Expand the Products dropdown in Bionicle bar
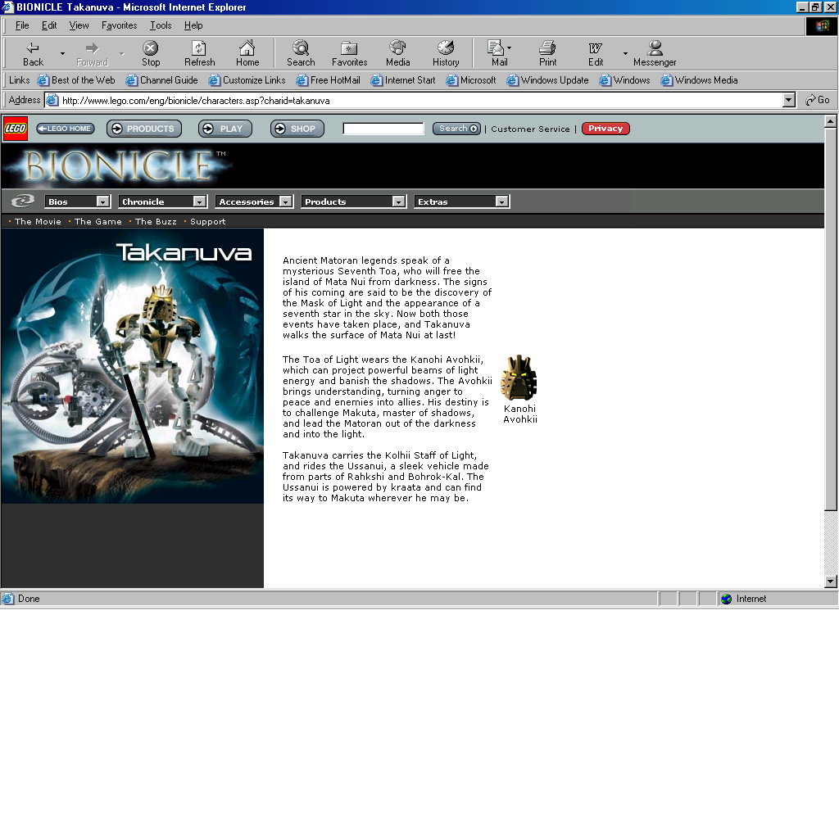839x819 pixels. click(398, 201)
